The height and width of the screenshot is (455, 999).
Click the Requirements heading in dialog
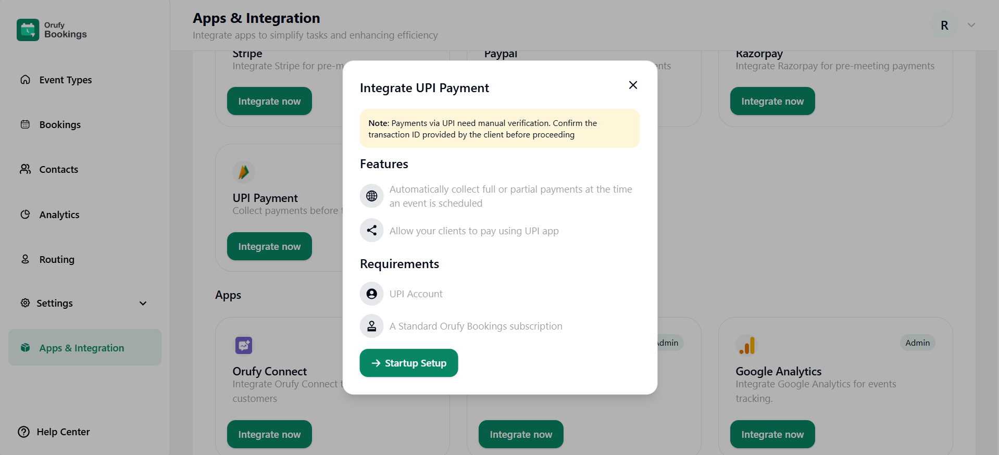click(399, 264)
